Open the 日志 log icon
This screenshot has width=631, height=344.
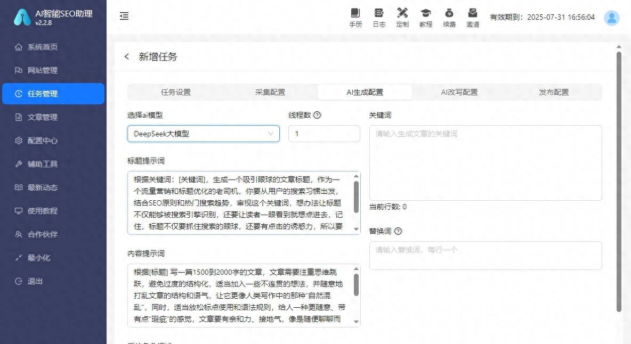[379, 17]
